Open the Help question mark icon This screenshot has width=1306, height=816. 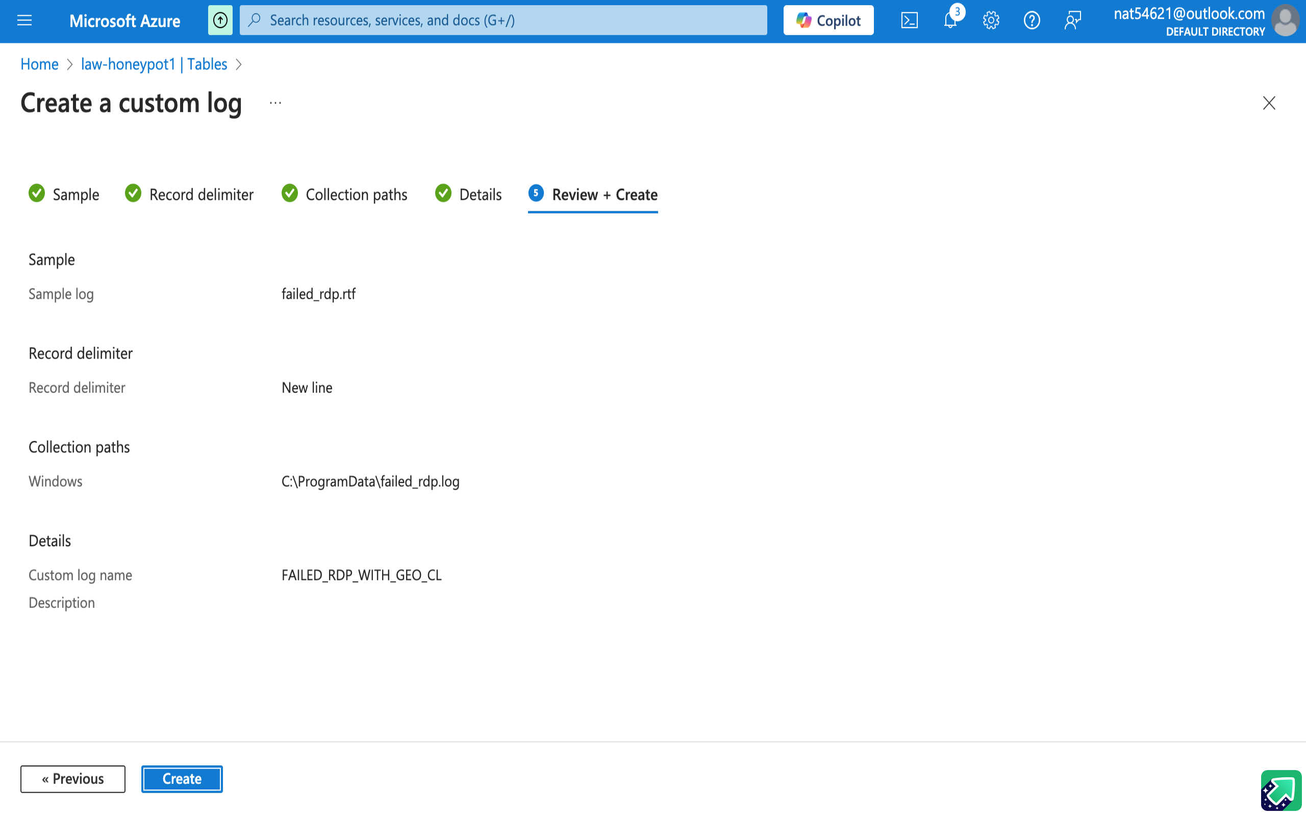[1032, 20]
